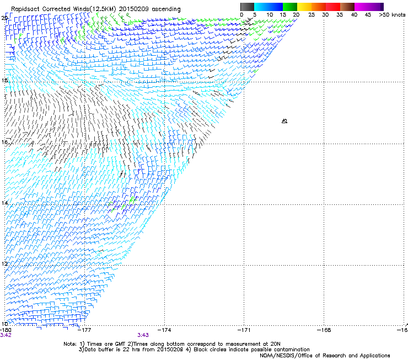408x359 pixels.
Task: Click the credit 'NOAA/NESDIS/Office of Research and Applications'
Action: 325,356
